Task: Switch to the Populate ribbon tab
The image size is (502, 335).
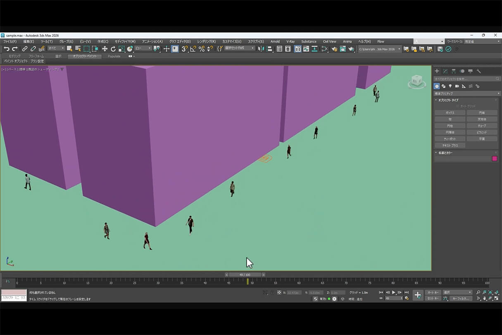Action: (114, 56)
